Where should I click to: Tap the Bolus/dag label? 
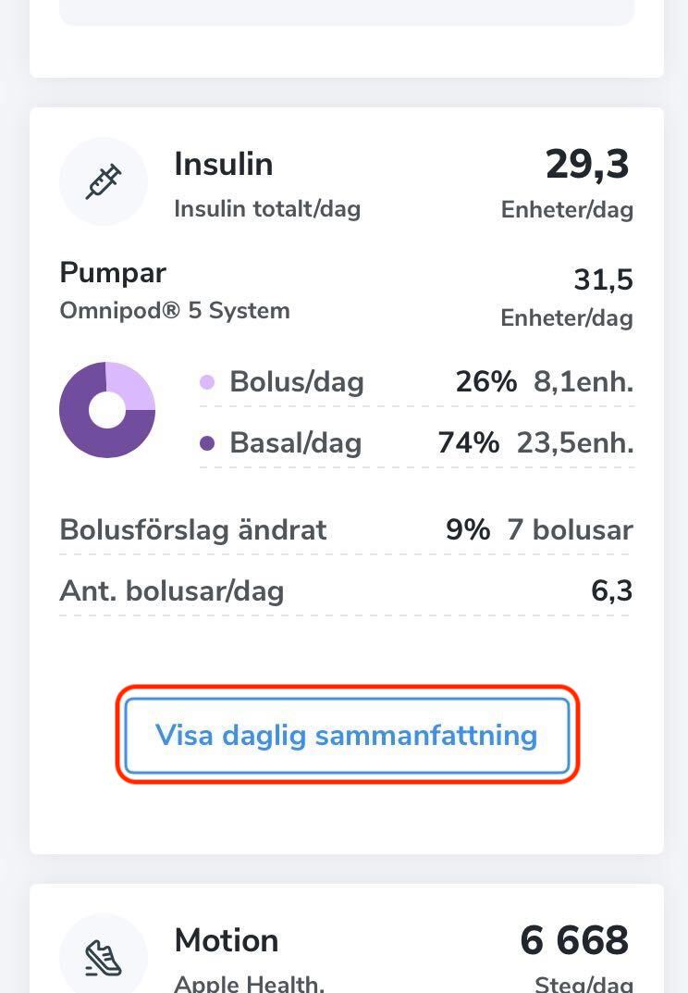tap(297, 382)
